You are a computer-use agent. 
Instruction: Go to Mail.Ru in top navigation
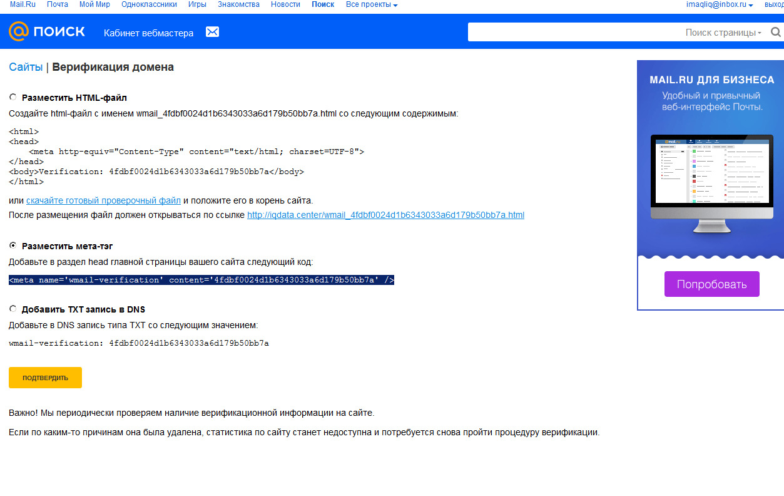tap(23, 4)
